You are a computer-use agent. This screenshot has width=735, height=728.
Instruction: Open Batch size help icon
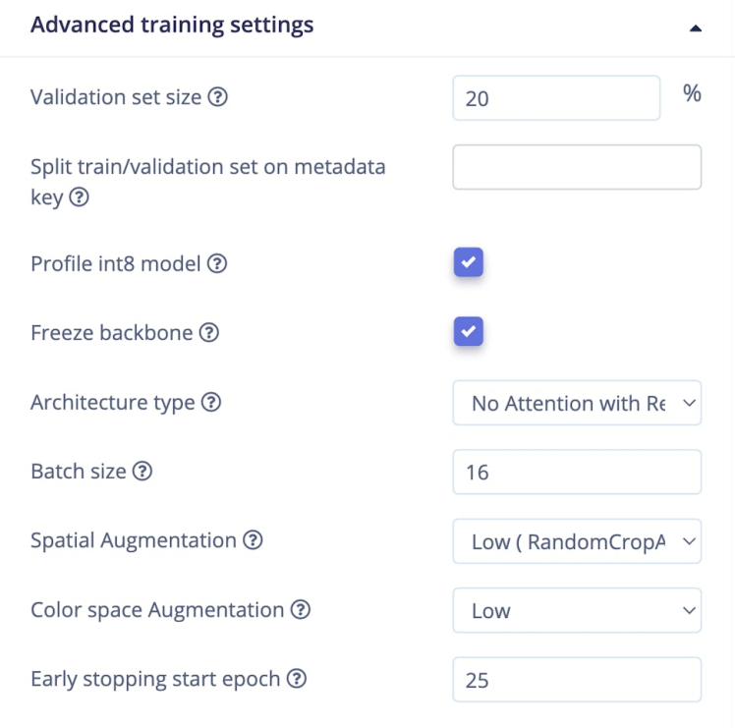coord(142,472)
